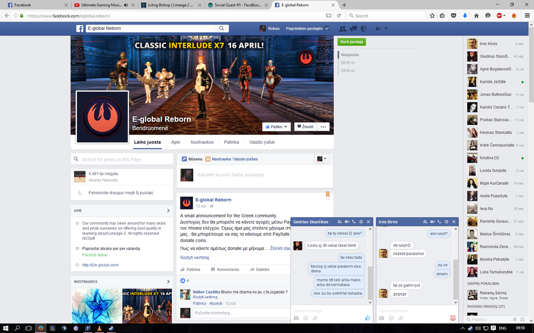Image resolution: width=534 pixels, height=333 pixels.
Task: Start voice call in Irvis Kirvis chat
Action: click(439, 222)
